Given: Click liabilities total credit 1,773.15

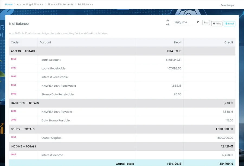Looking at the screenshot, I should 228,103.
